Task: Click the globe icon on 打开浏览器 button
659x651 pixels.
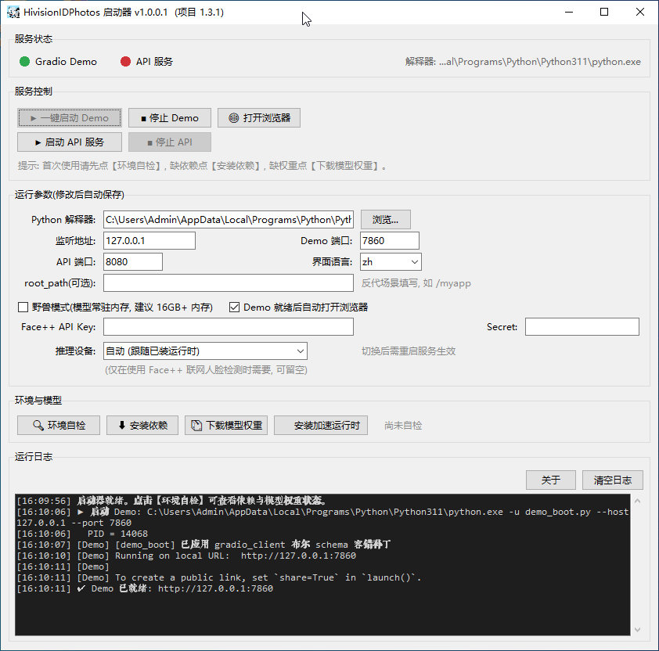Action: (x=234, y=117)
